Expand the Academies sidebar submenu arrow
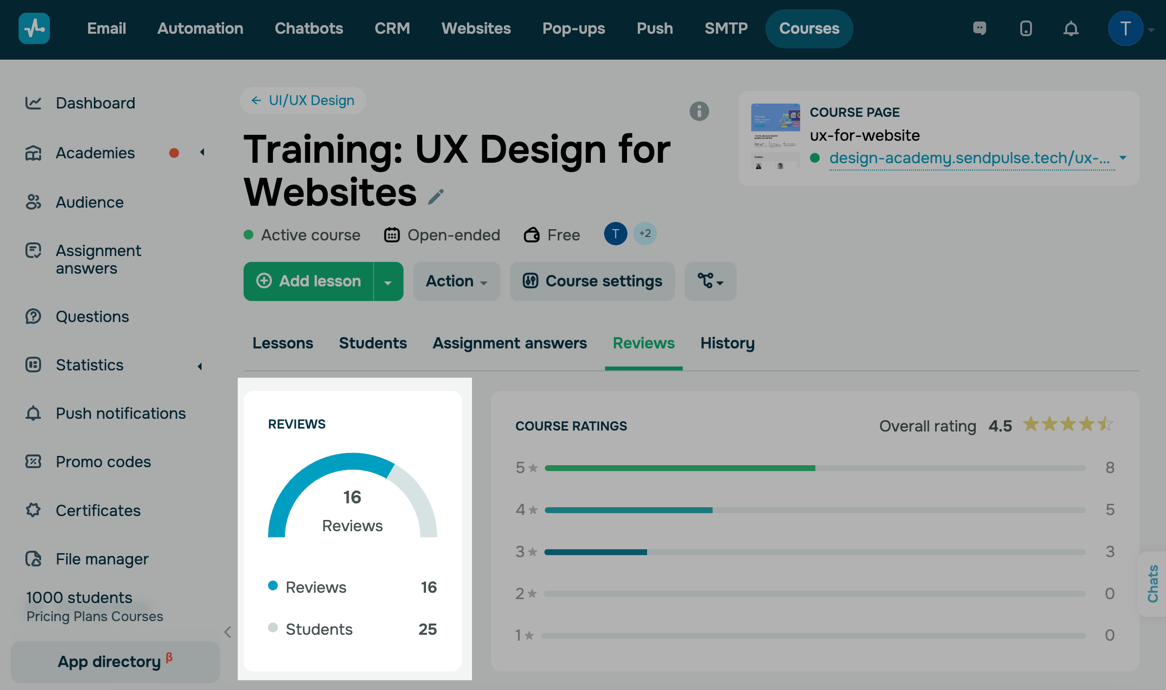This screenshot has width=1166, height=690. (x=202, y=152)
